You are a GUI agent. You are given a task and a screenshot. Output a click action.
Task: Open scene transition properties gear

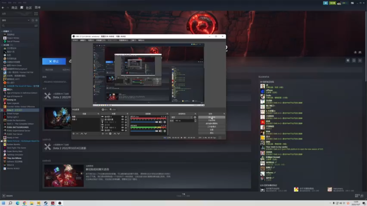tap(195, 117)
